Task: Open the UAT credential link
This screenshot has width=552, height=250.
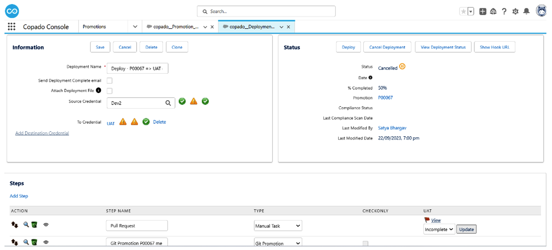Action: [x=111, y=123]
